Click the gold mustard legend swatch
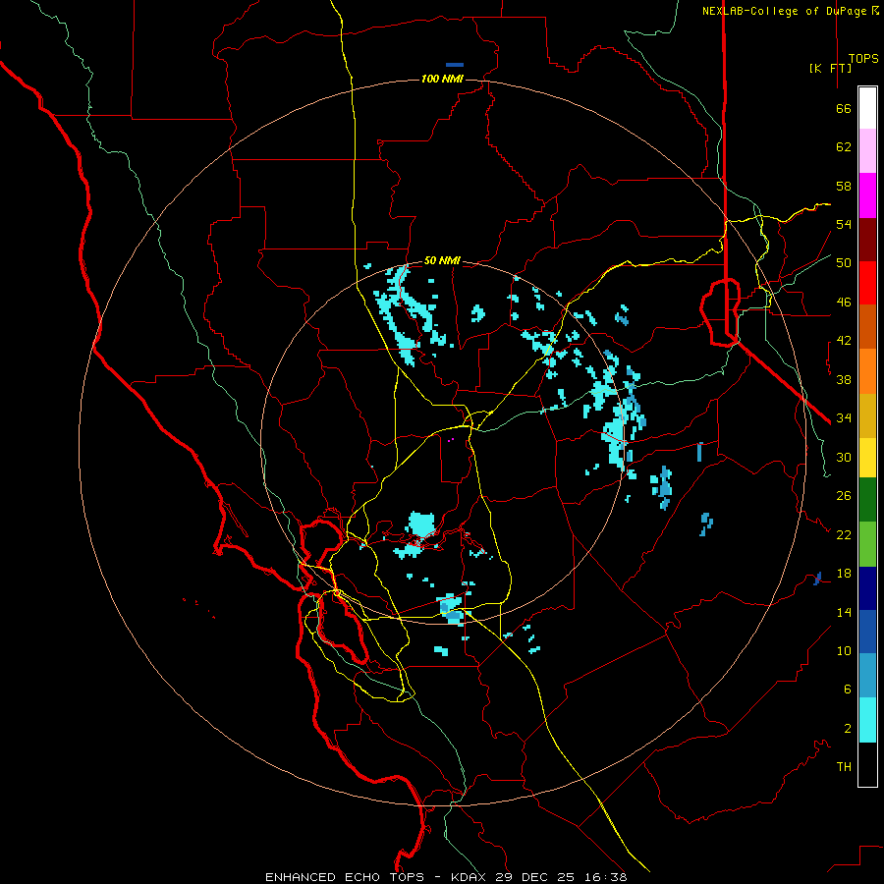Screen dimensions: 884x884 (x=867, y=415)
